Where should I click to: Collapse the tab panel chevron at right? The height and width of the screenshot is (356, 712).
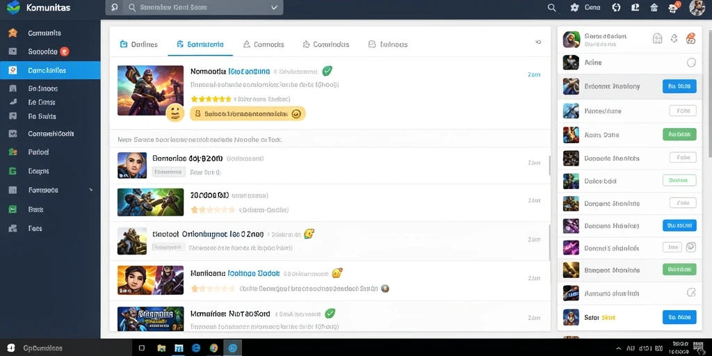coord(538,42)
